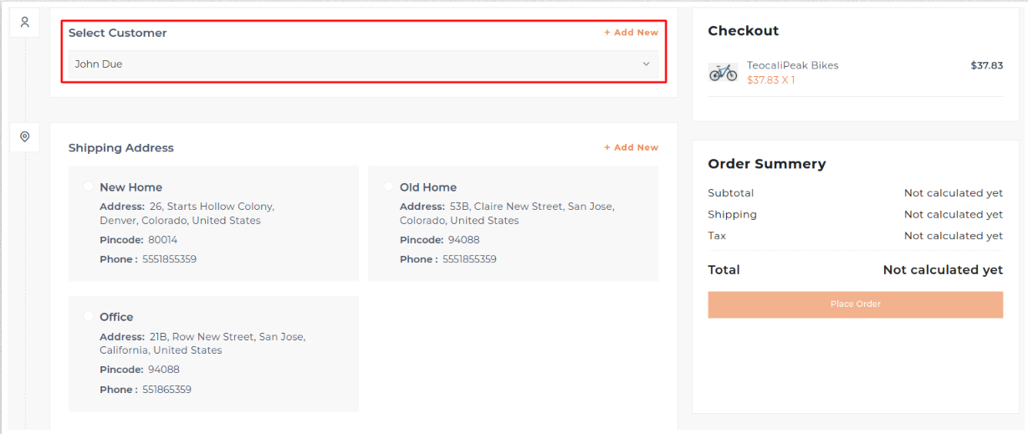The height and width of the screenshot is (434, 1028).
Task: Pick the Office address radio button
Action: (89, 316)
